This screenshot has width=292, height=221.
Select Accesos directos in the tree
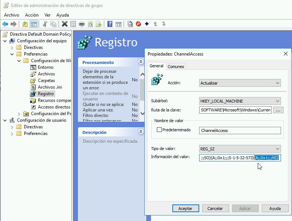[x=54, y=107]
